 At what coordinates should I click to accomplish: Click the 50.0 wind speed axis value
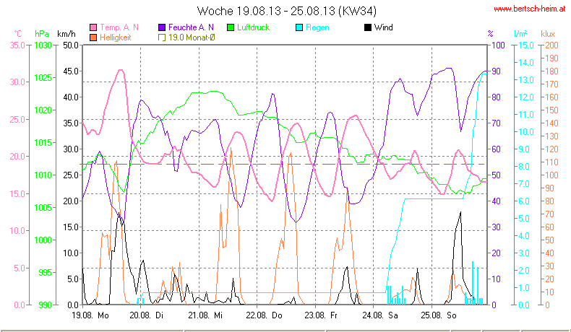pyautogui.click(x=71, y=45)
